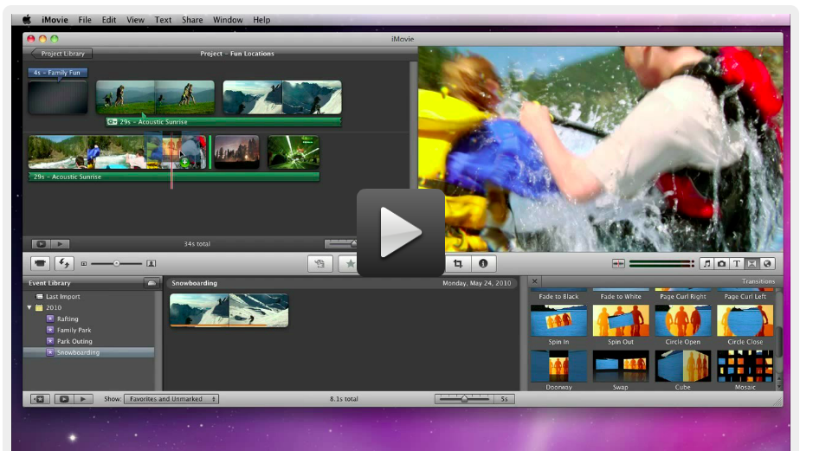The width and height of the screenshot is (813, 451).
Task: Open the Apple menu
Action: (x=26, y=19)
